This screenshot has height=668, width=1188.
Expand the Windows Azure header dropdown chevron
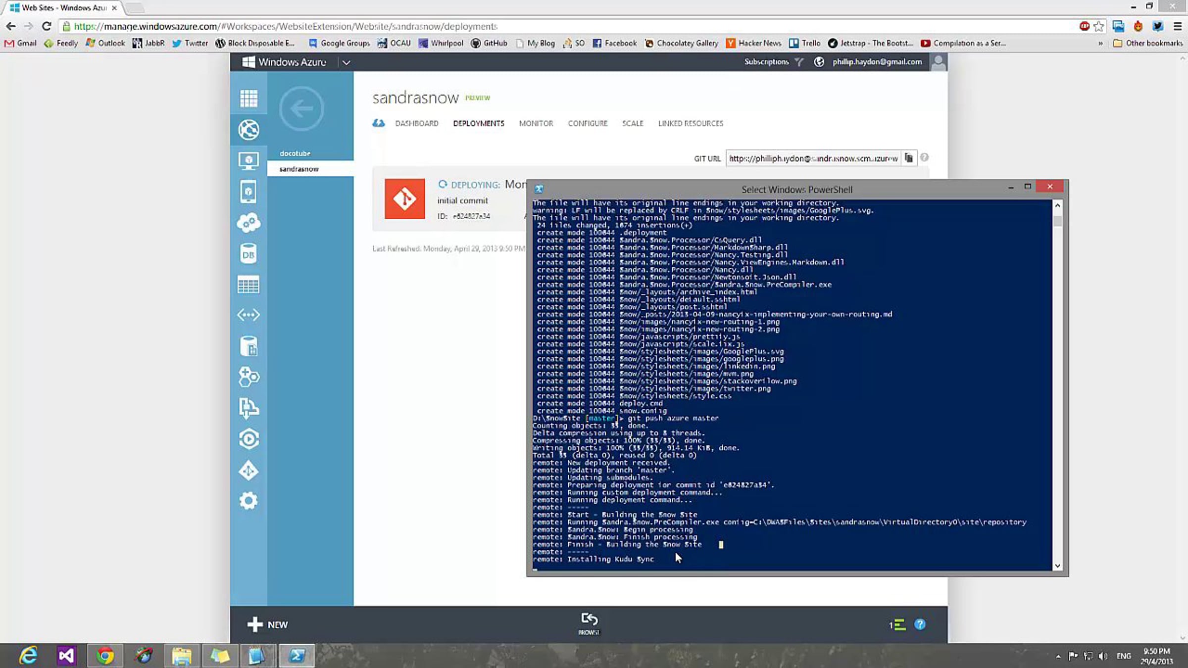pyautogui.click(x=346, y=62)
